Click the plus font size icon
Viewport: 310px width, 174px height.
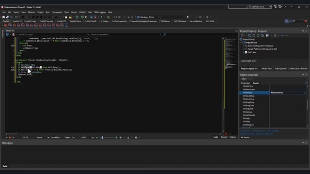pyautogui.click(x=116, y=137)
